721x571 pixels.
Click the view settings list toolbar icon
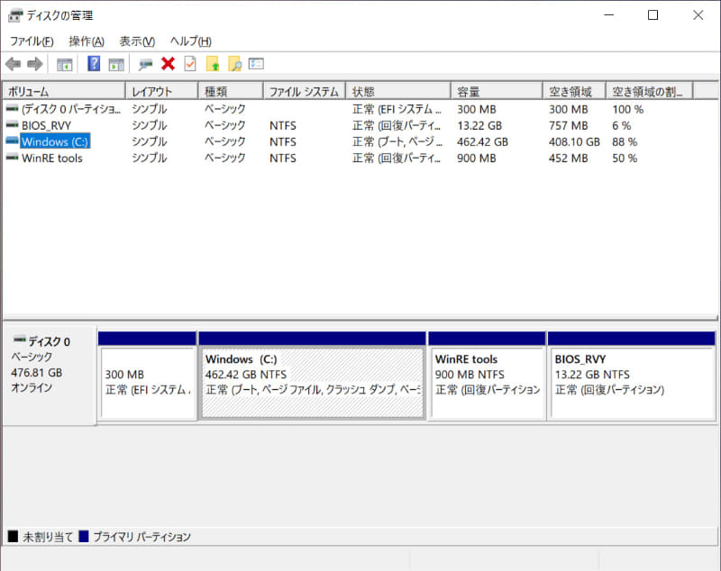coord(256,63)
